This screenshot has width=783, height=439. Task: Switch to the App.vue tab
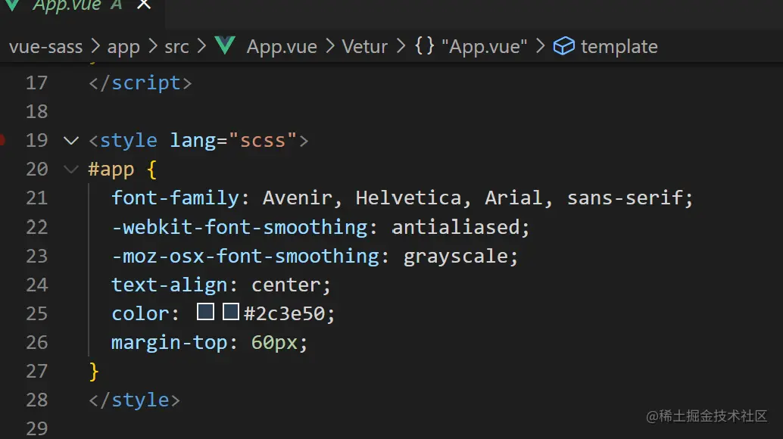(x=67, y=5)
